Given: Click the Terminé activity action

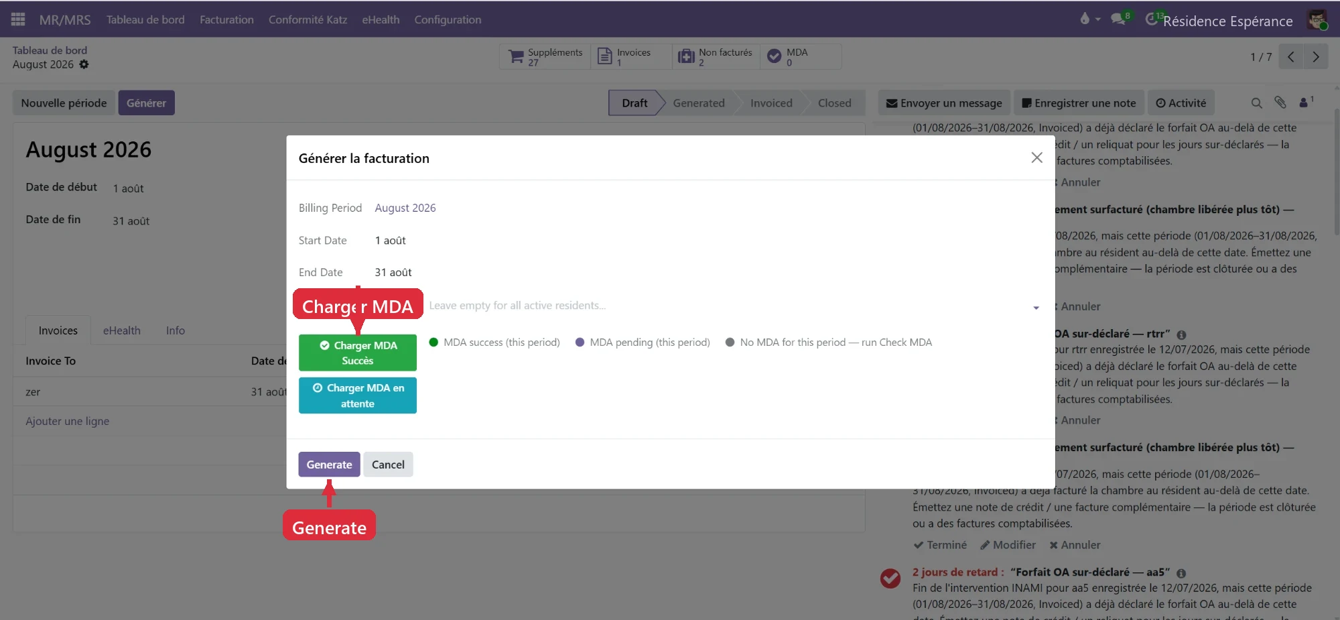Looking at the screenshot, I should coord(940,545).
